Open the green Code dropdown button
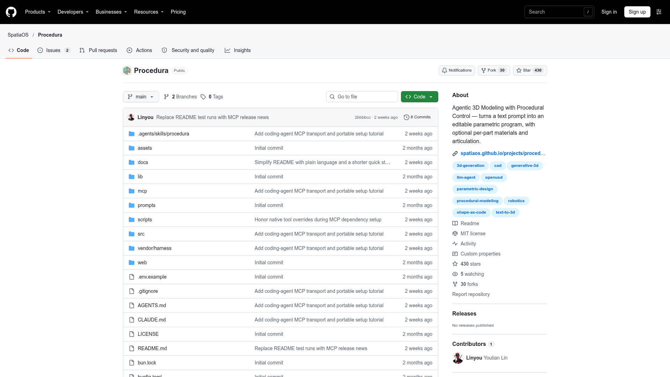 pos(419,97)
